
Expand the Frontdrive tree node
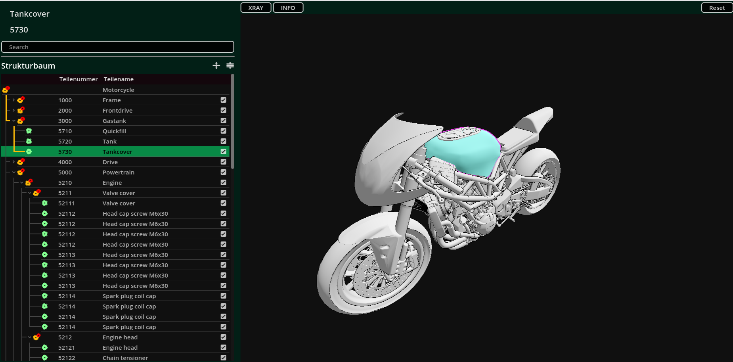click(13, 110)
